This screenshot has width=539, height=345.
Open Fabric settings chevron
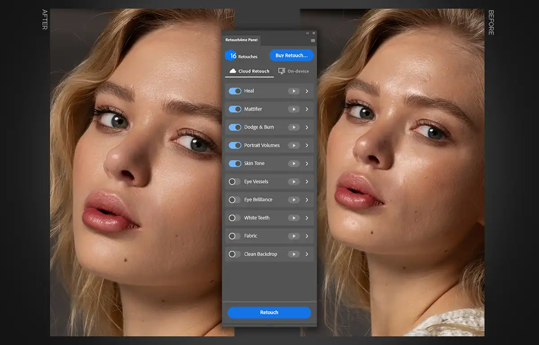[x=307, y=236]
